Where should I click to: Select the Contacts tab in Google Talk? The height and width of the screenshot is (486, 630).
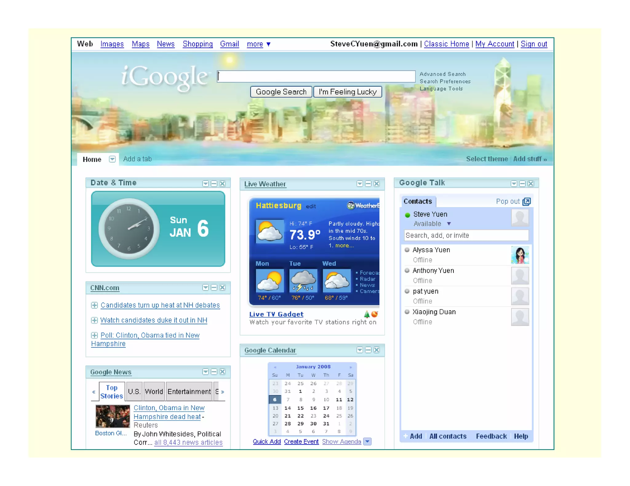pos(418,202)
